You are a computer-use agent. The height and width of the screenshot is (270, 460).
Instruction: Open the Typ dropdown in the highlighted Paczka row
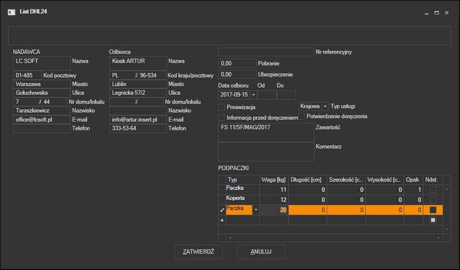pos(256,209)
